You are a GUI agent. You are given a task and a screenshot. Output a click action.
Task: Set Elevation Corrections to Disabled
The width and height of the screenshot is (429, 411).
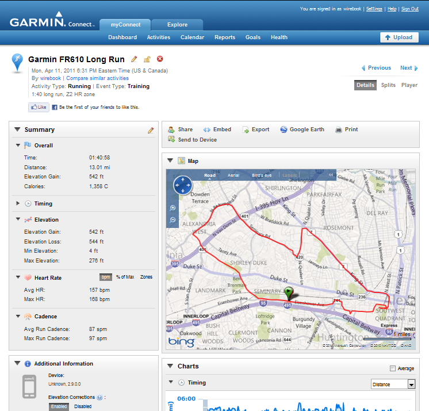83,406
